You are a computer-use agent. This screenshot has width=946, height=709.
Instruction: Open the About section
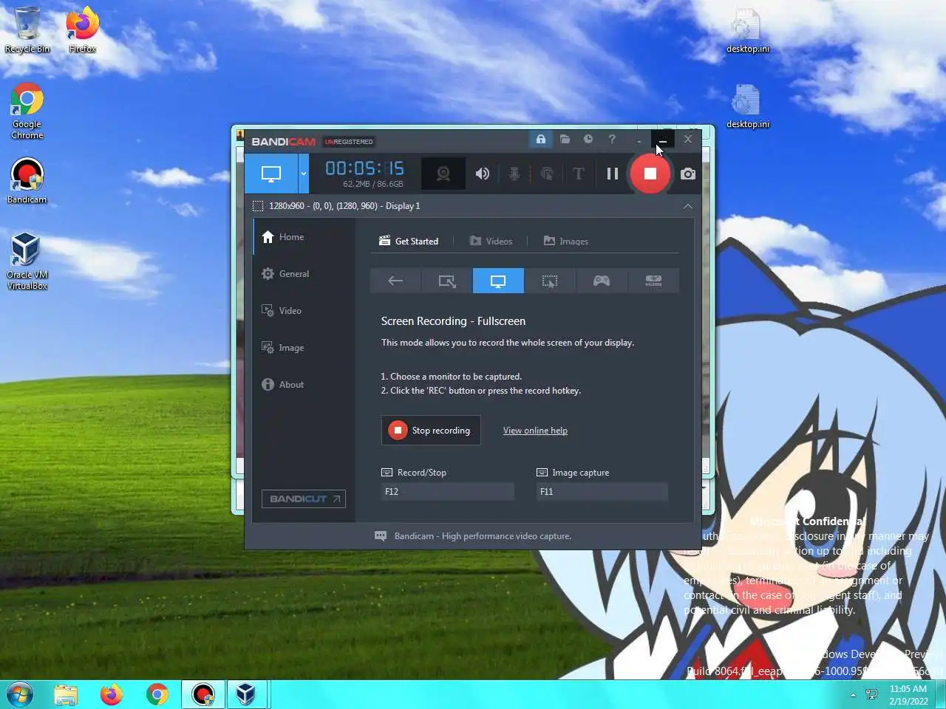click(304, 385)
